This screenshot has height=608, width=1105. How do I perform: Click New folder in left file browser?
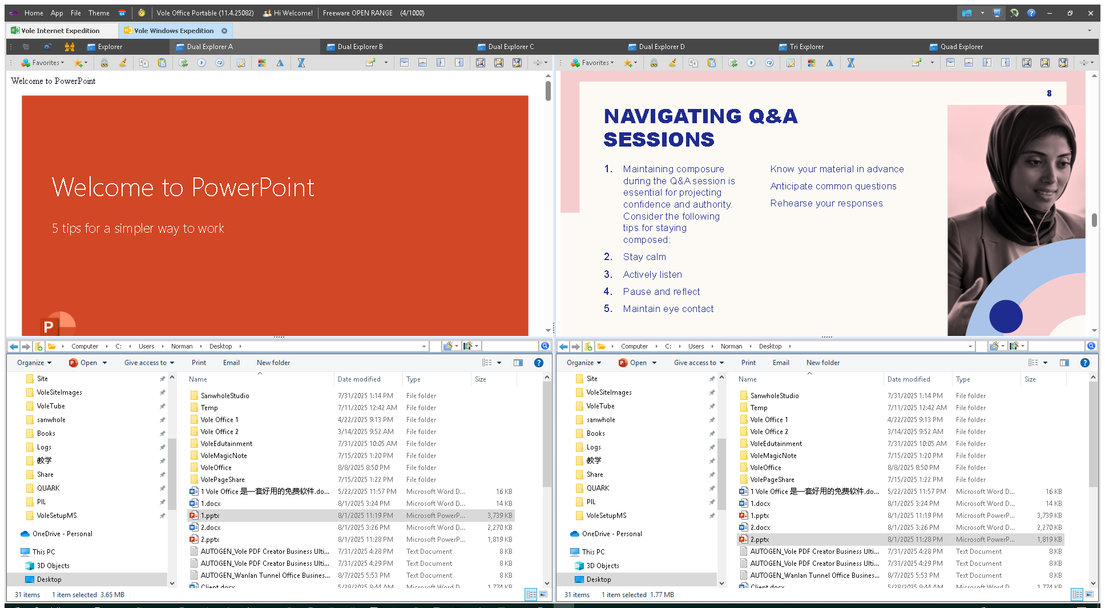[x=273, y=363]
